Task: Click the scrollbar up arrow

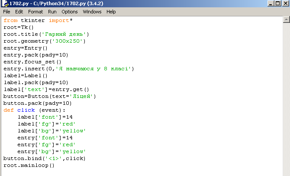Action: [286, 19]
